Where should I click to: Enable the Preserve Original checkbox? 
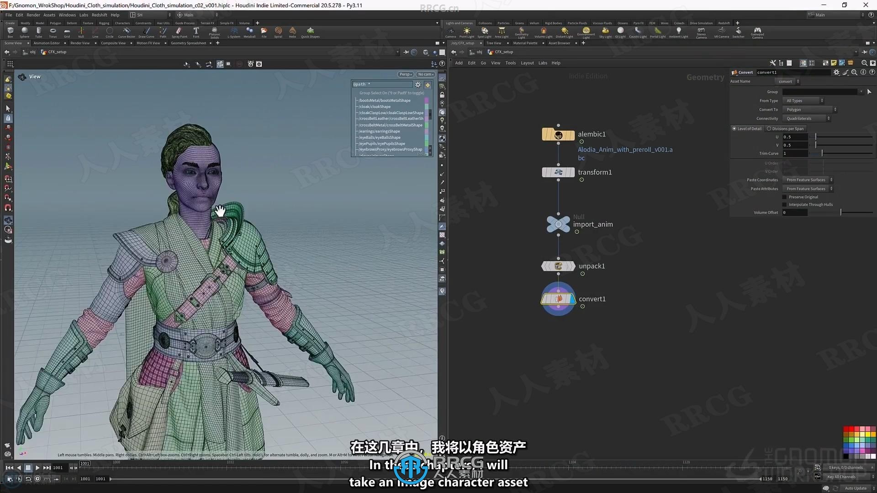(x=785, y=197)
